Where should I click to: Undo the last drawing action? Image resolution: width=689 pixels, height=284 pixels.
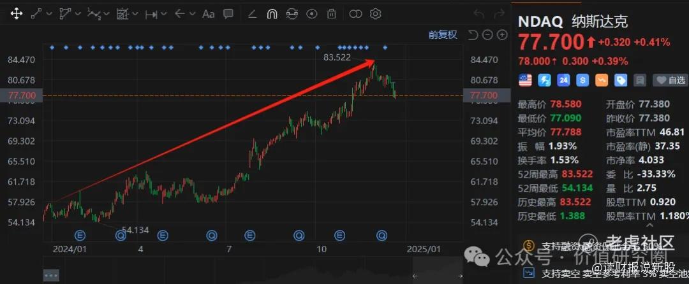(479, 14)
